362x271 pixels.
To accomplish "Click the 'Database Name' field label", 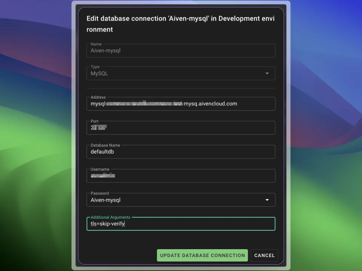I will click(x=105, y=145).
